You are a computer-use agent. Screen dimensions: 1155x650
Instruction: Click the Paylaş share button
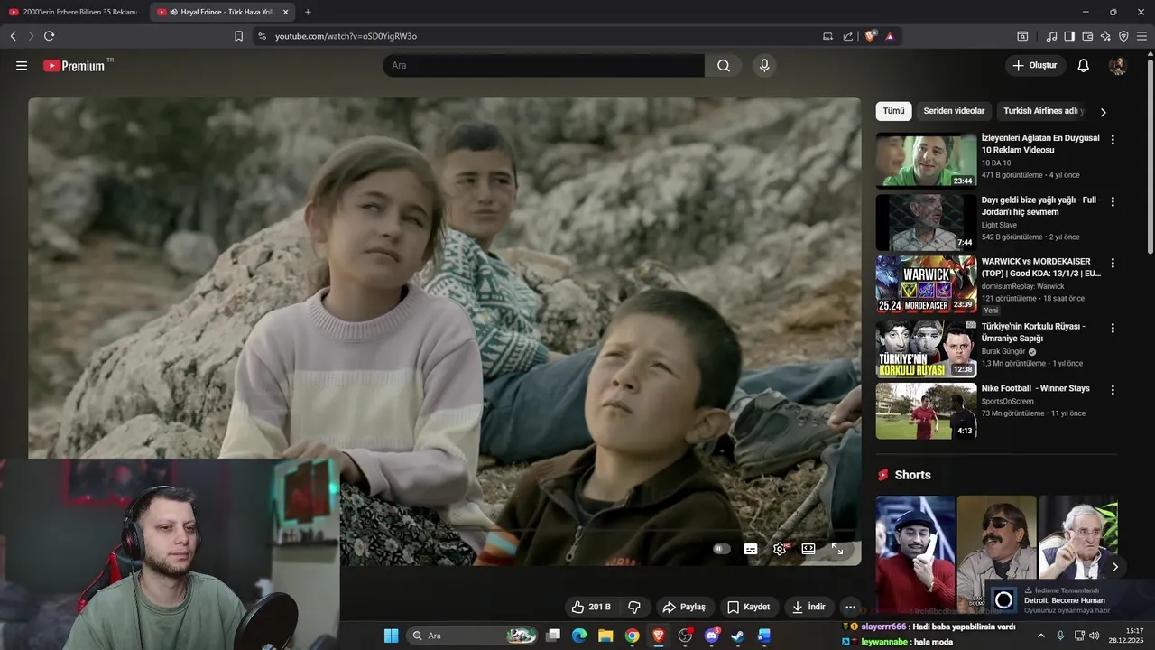click(x=683, y=607)
